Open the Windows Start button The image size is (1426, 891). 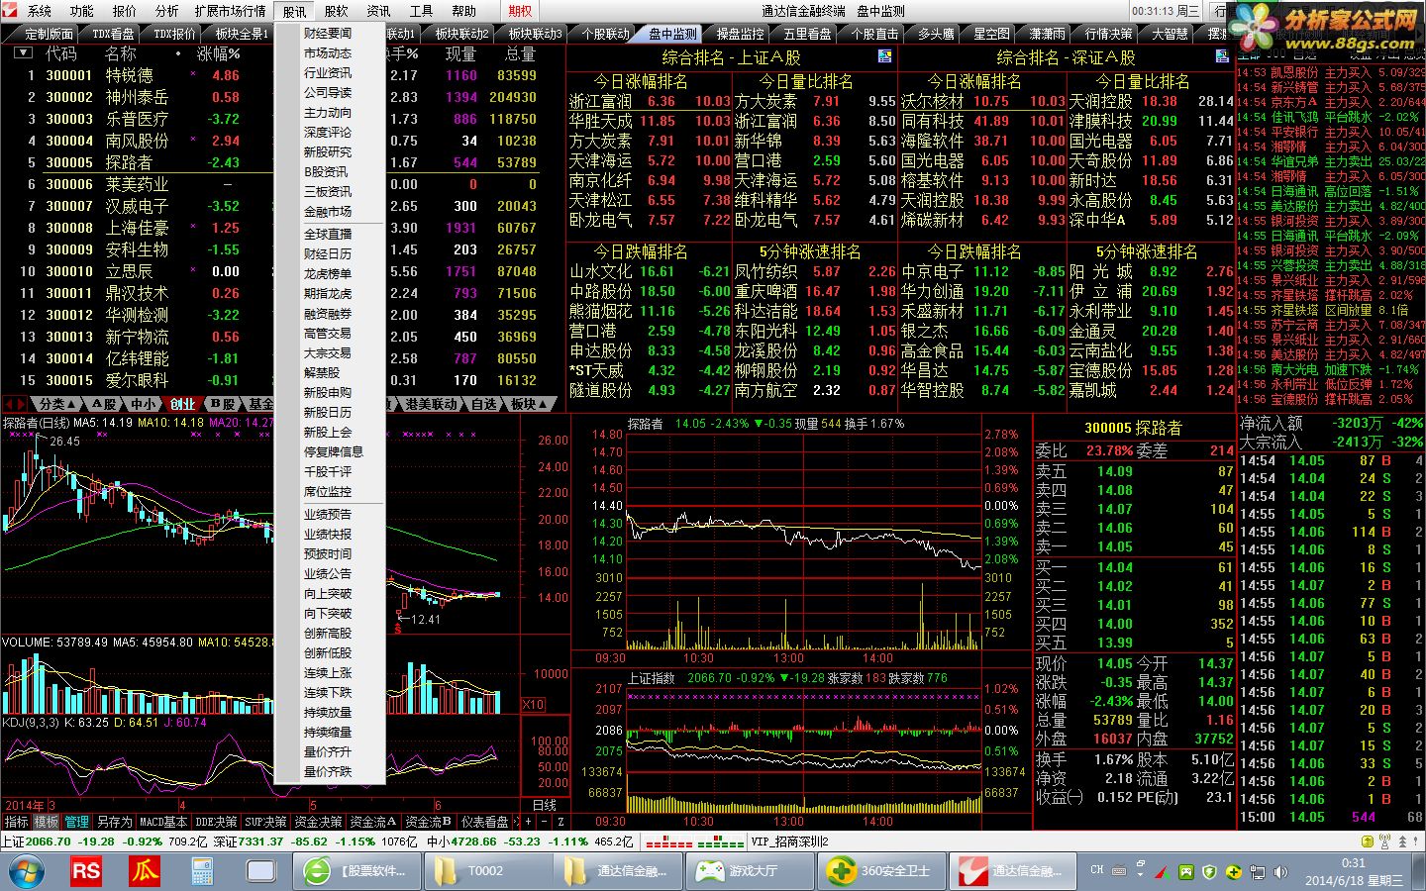pos(27,871)
